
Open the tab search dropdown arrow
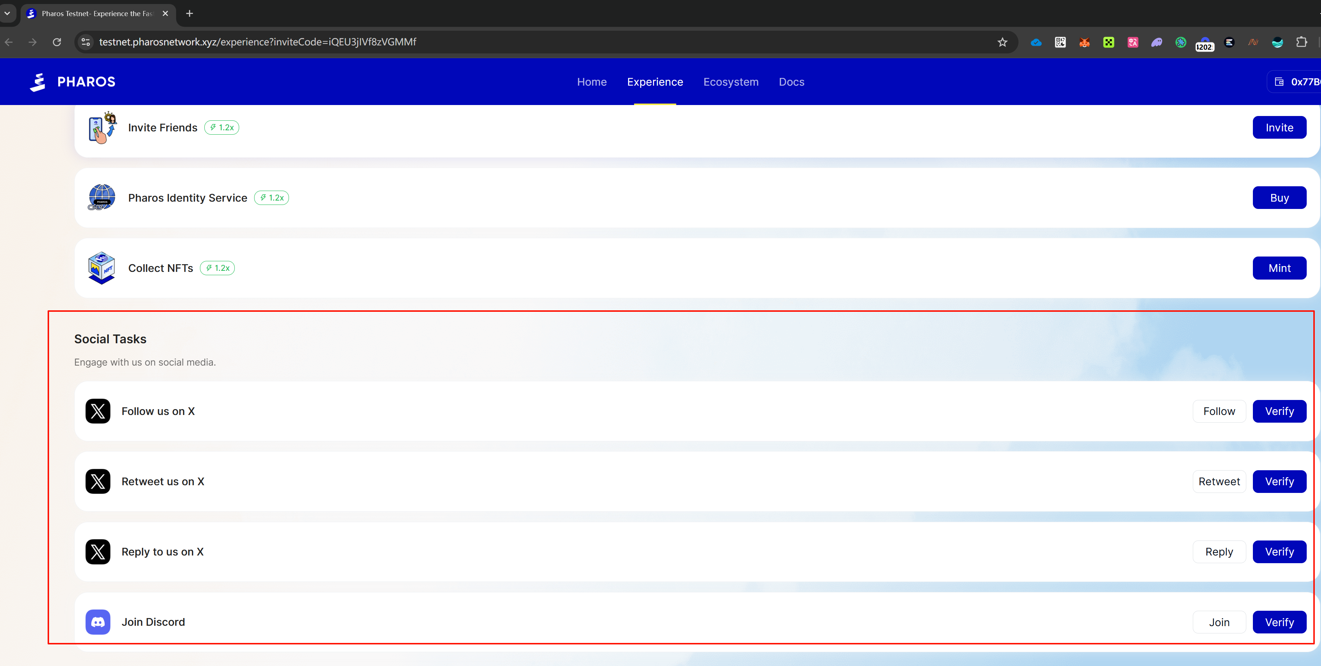7,13
